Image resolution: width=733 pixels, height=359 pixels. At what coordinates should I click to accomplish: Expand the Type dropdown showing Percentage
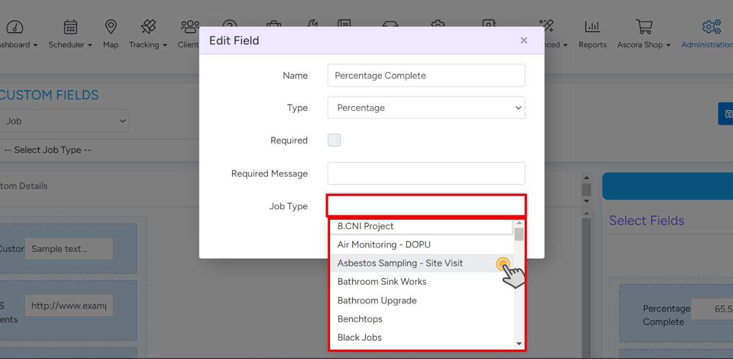pyautogui.click(x=426, y=108)
